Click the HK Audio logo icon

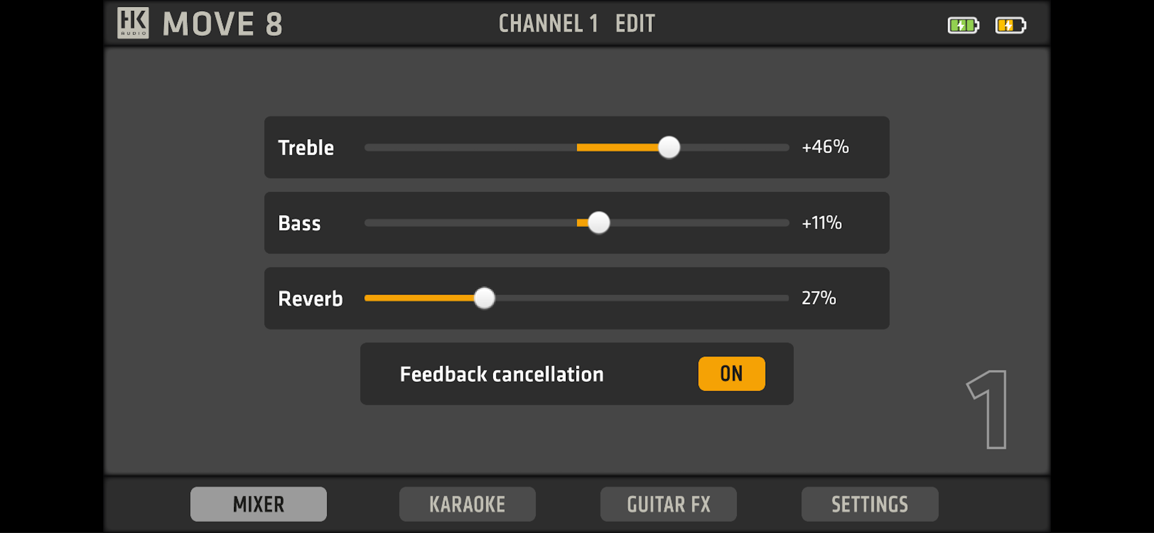tap(133, 23)
